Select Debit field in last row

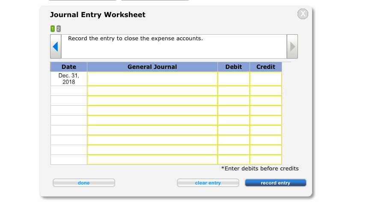(234, 160)
